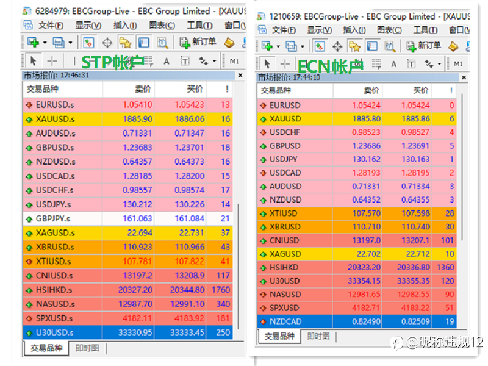Select text label tool in STP window
488x366 pixels.
pyautogui.click(x=185, y=61)
